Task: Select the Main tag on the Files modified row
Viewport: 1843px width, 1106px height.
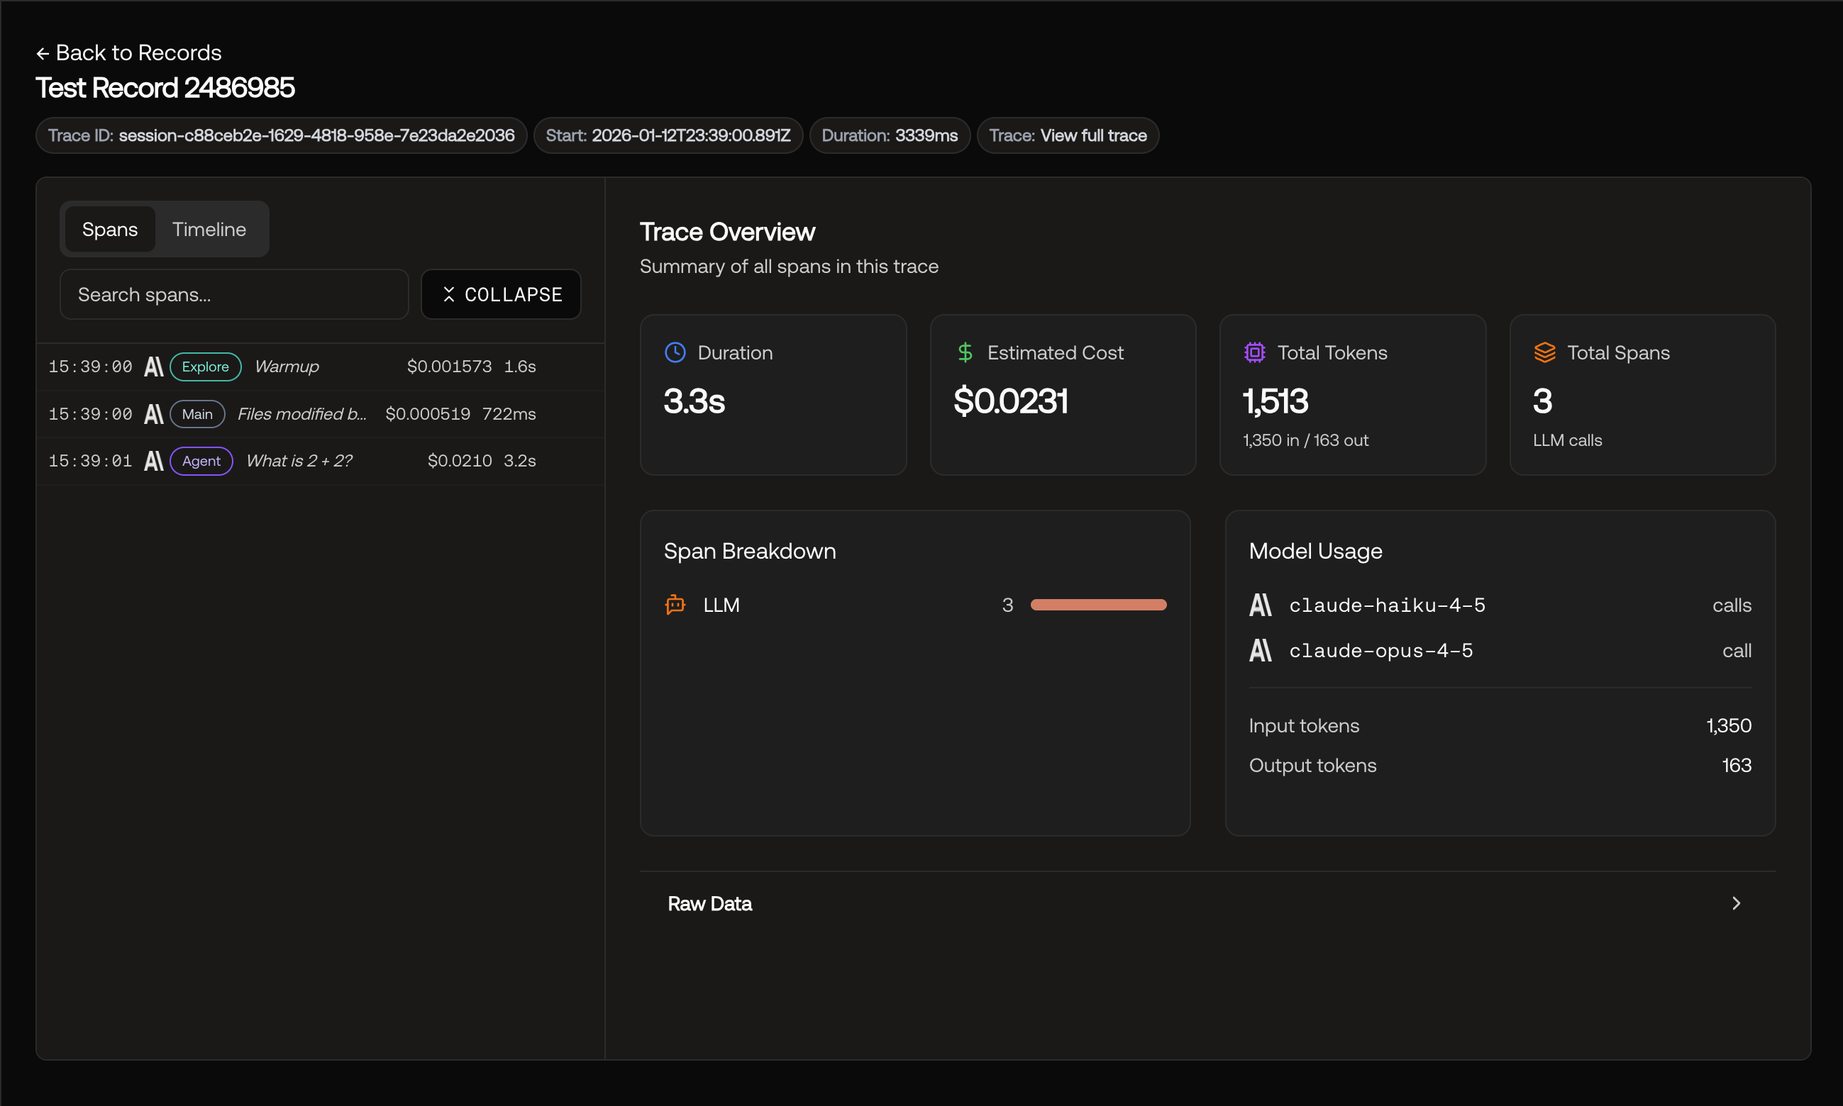Action: click(198, 413)
